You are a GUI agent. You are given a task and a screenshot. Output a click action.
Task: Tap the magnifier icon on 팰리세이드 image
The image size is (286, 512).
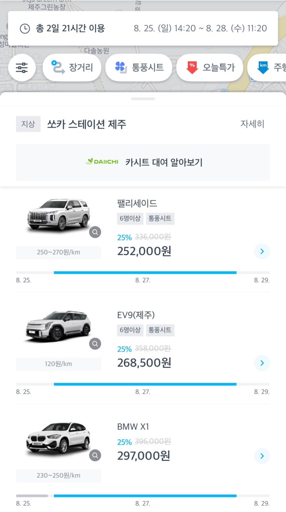tap(95, 232)
